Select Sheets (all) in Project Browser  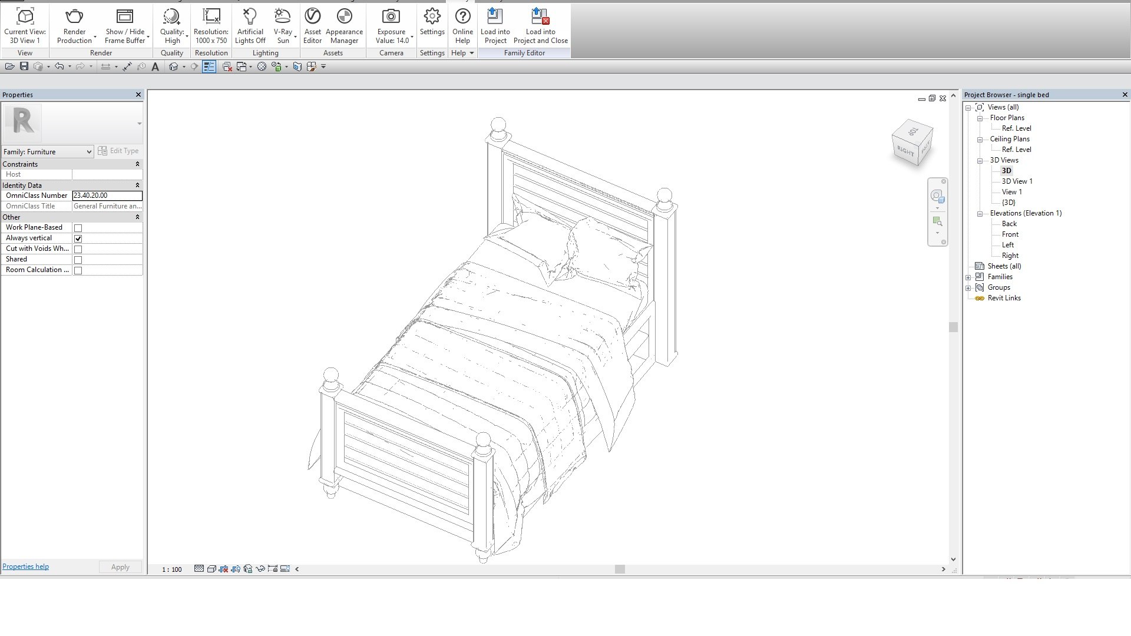coord(1004,266)
